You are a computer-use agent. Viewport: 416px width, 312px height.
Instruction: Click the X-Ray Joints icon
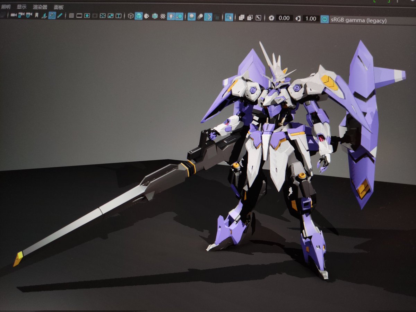click(x=258, y=17)
